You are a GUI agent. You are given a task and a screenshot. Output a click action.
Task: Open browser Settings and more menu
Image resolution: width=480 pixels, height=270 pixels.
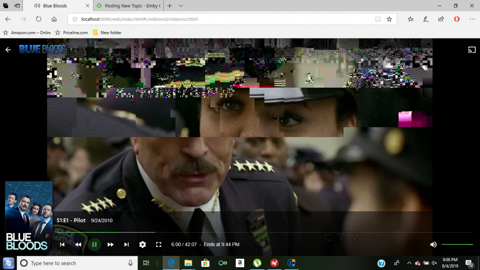coord(472,19)
